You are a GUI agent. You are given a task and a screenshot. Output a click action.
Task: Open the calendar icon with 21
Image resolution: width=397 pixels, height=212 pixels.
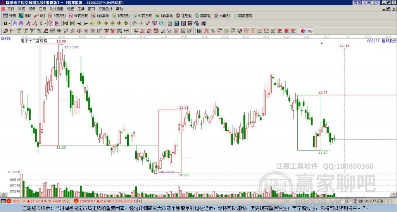point(170,23)
